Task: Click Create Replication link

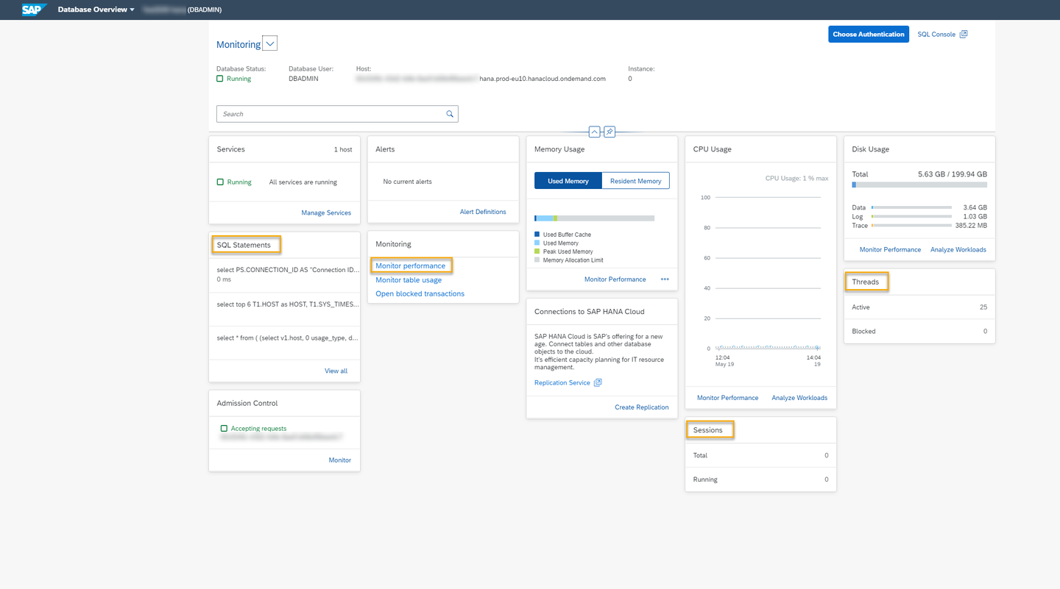Action: click(642, 407)
